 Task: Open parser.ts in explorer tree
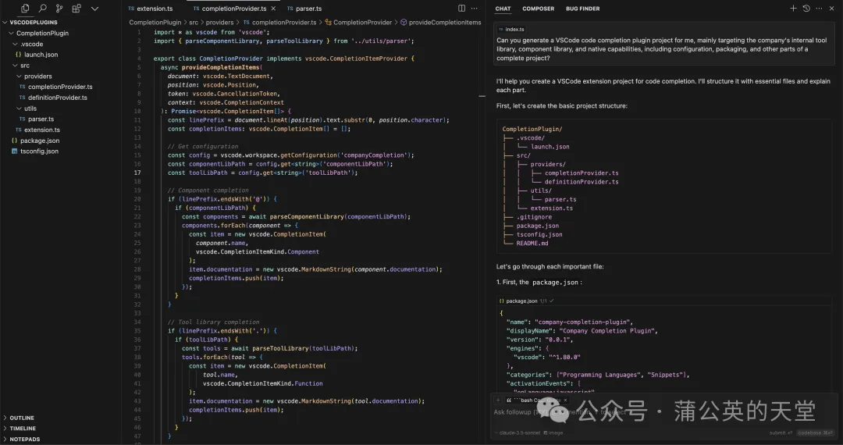(x=37, y=119)
